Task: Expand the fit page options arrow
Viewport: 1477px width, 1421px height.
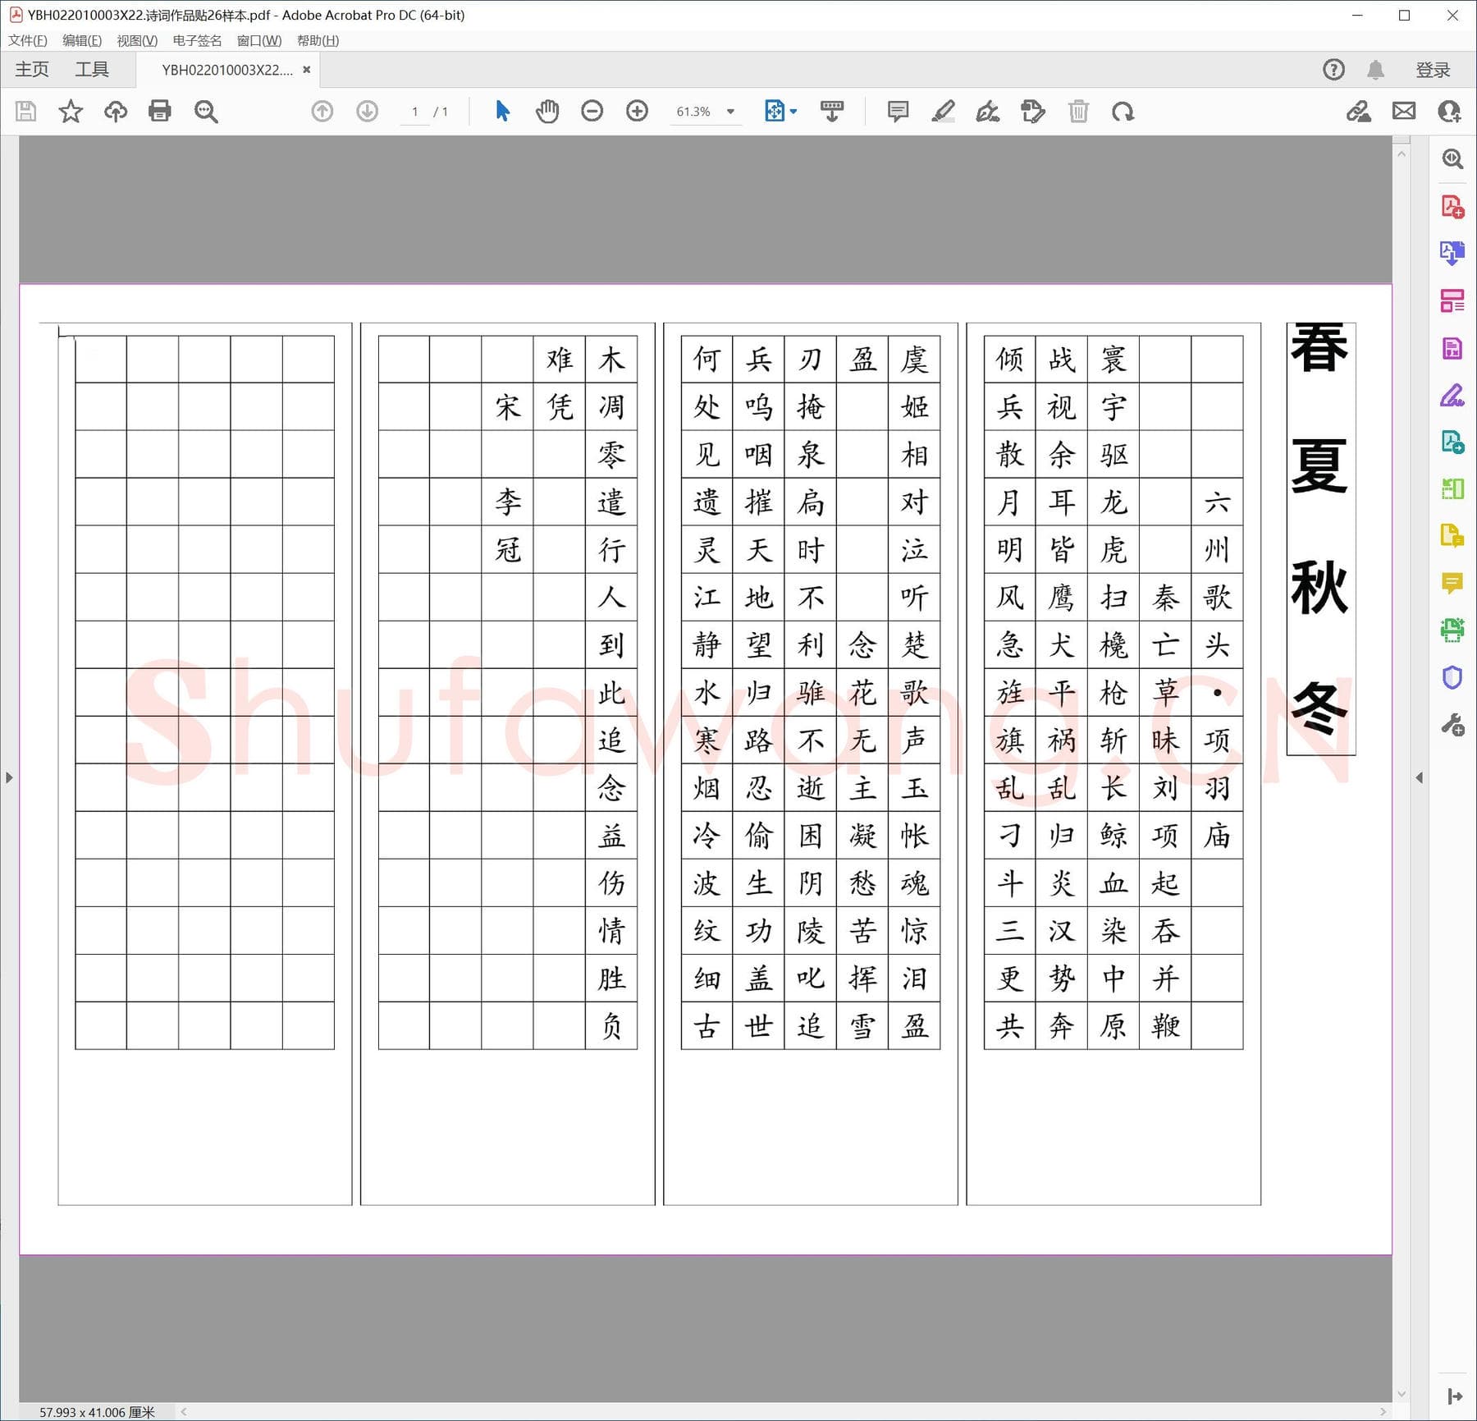Action: pos(793,112)
